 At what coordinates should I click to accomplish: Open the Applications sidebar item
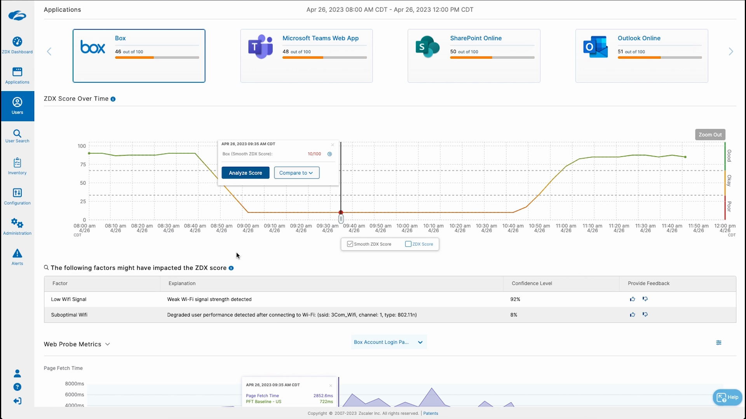point(17,76)
